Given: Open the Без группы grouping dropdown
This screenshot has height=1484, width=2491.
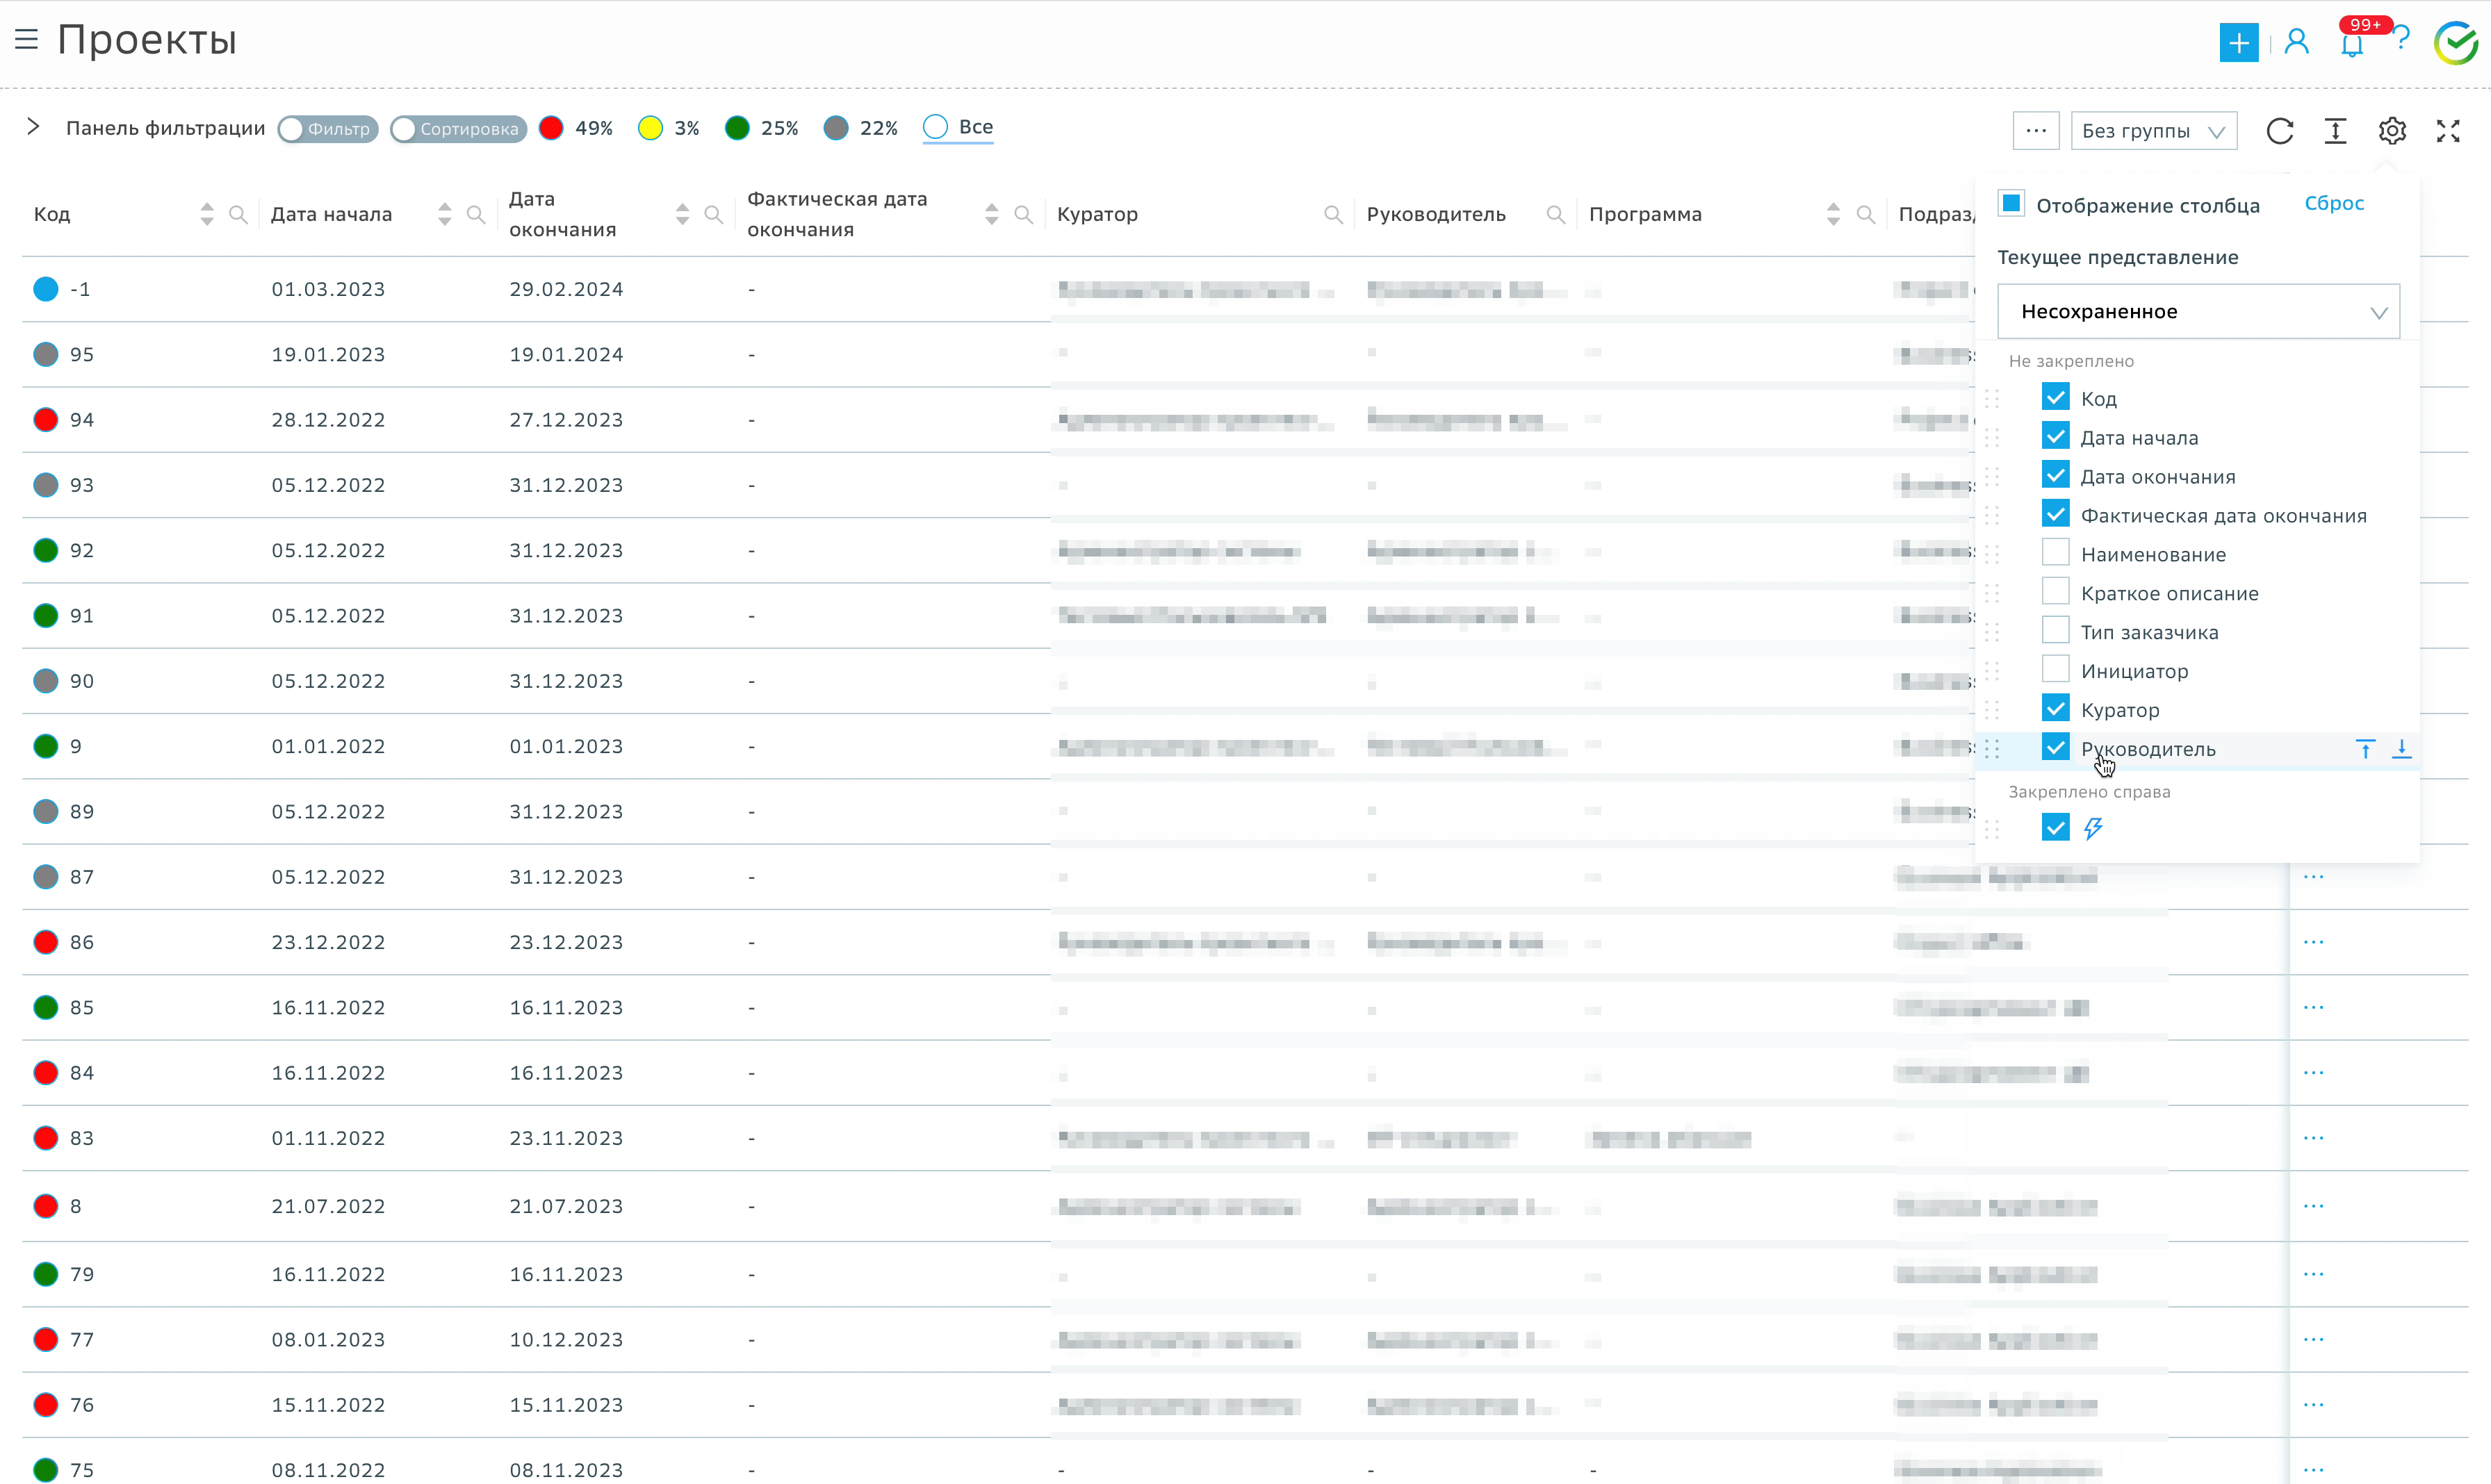Looking at the screenshot, I should [x=2153, y=131].
